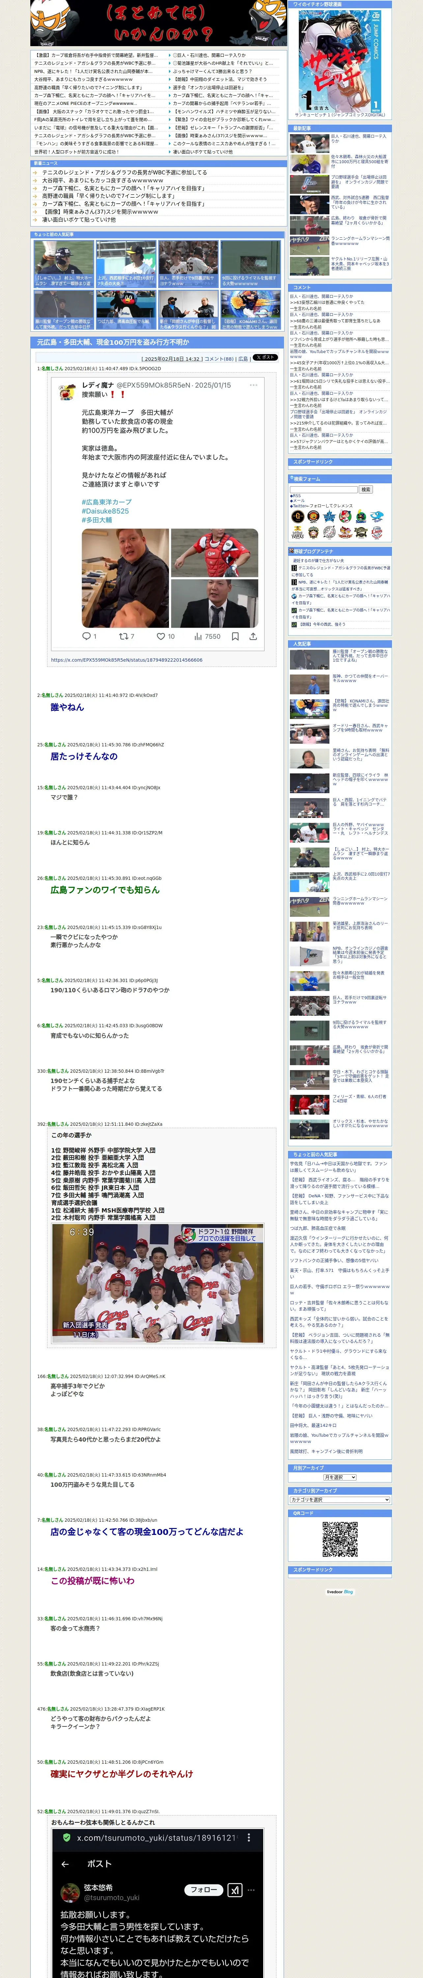The image size is (423, 1978).
Task: Click the search form text field
Action: point(324,489)
